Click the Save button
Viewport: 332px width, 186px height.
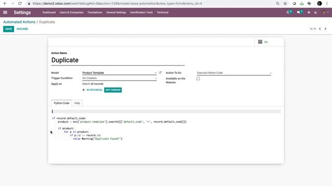click(8, 29)
